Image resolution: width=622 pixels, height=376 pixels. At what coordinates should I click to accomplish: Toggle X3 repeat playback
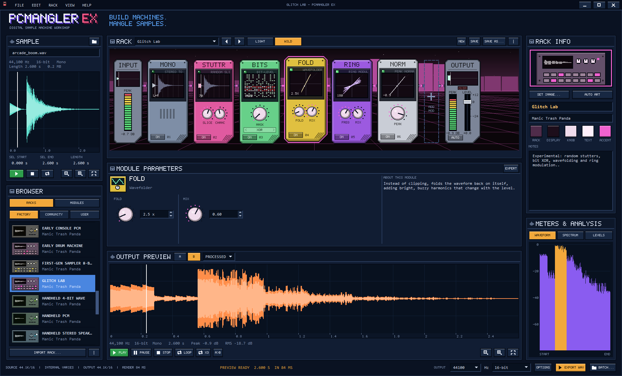pyautogui.click(x=203, y=353)
